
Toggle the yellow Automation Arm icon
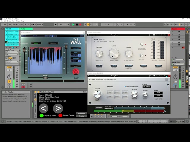[88, 25]
